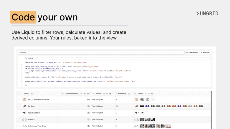Click line 3 of the Liquid code editor
This screenshot has height=129, width=230.
(57, 63)
